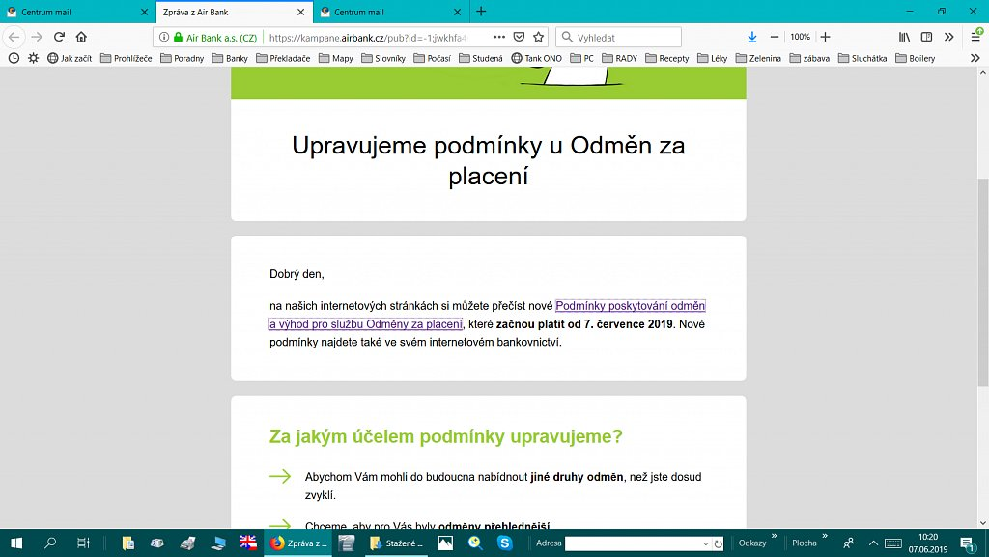Expand the toolbar overflow chevrons
989x557 pixels.
(x=948, y=38)
